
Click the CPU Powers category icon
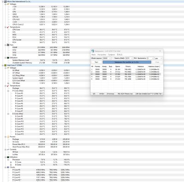click(x=8, y=137)
